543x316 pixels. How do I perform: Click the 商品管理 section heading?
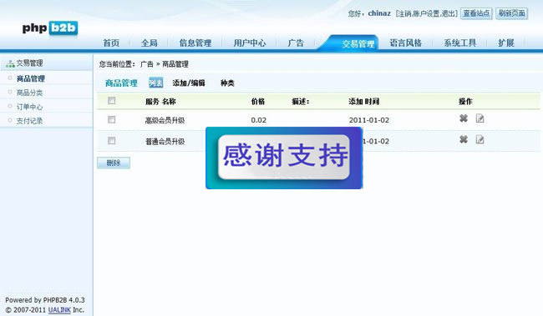(121, 83)
